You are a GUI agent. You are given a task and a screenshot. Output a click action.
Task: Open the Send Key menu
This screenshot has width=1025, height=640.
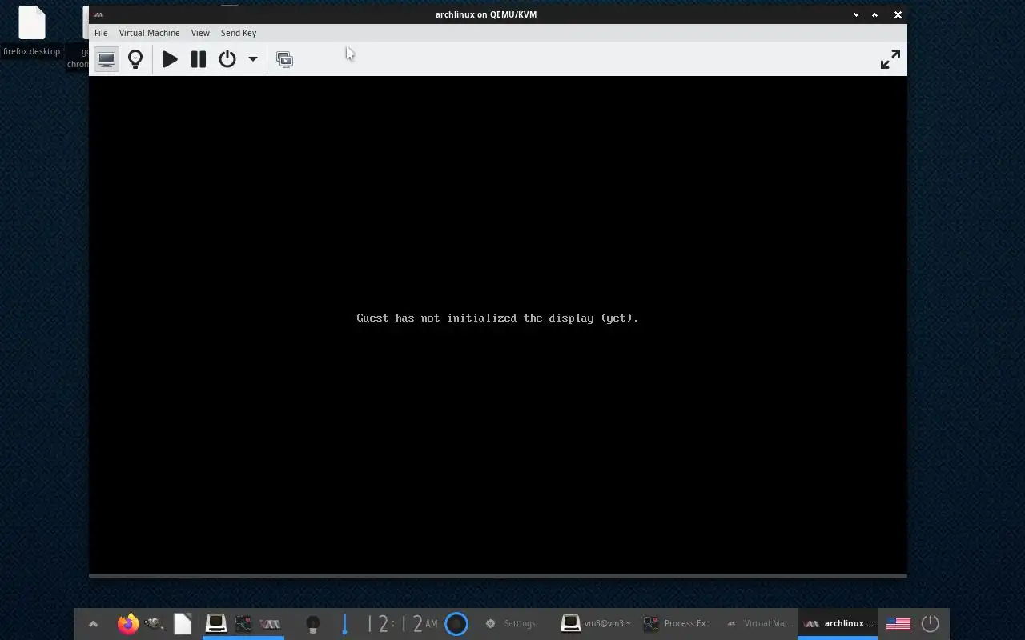tap(239, 33)
